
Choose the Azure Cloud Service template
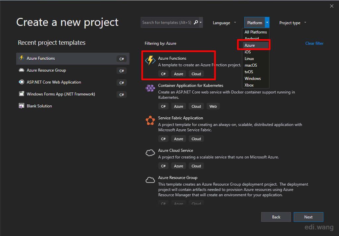tap(175, 150)
